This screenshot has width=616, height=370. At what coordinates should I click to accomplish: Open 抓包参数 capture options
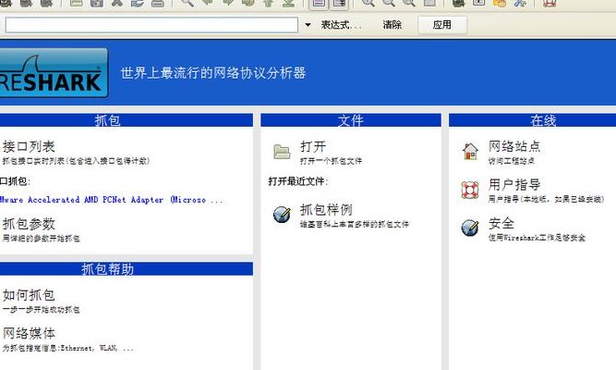[29, 224]
